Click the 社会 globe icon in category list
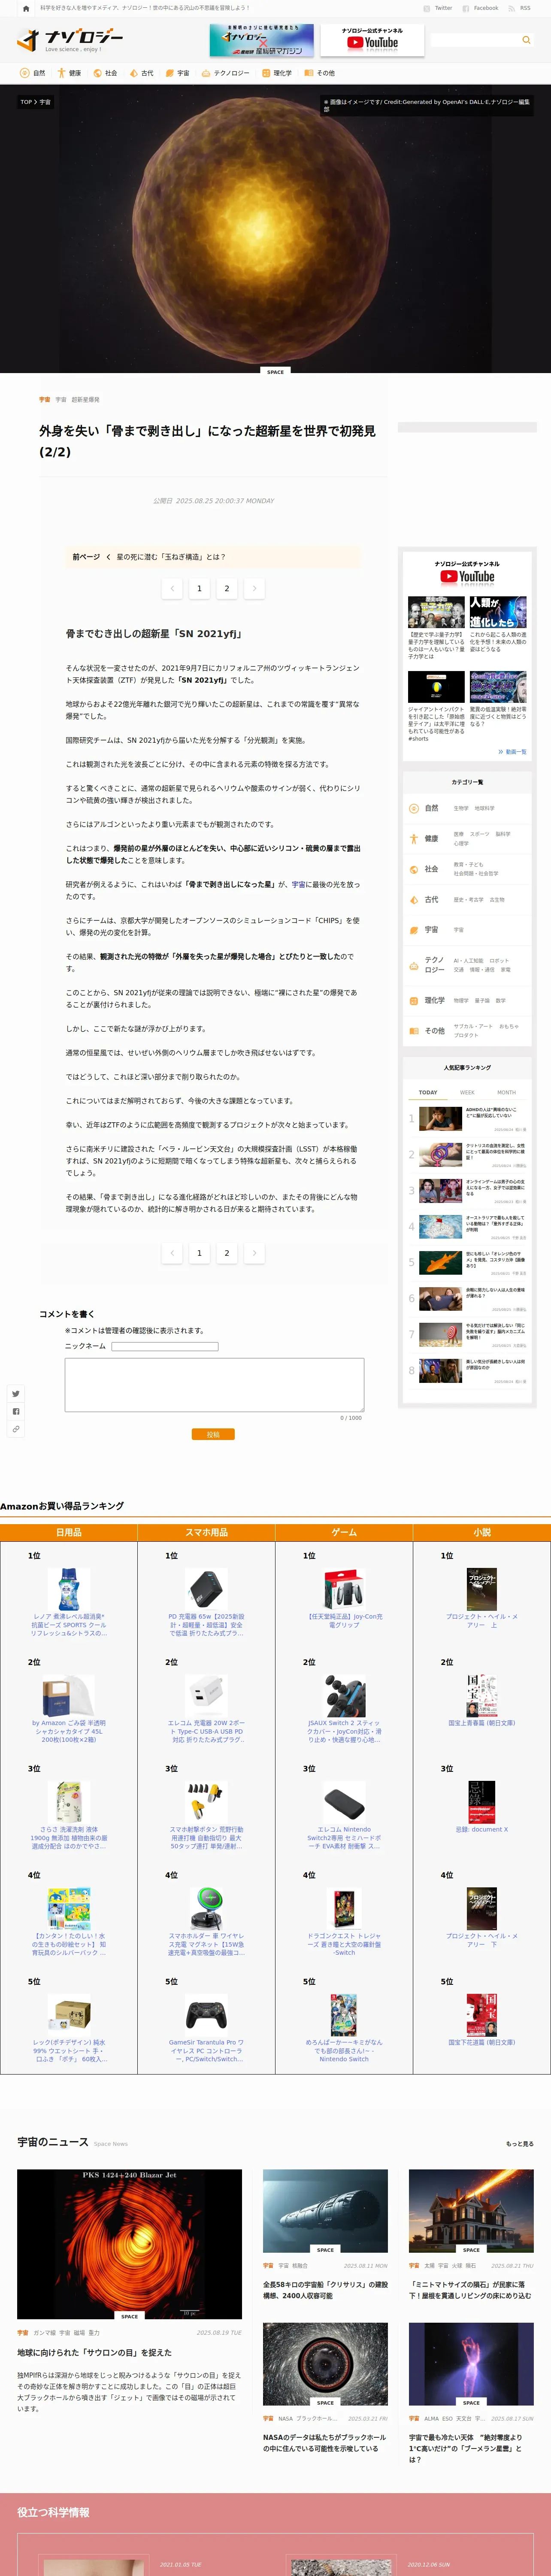This screenshot has width=551, height=2576. 414,869
